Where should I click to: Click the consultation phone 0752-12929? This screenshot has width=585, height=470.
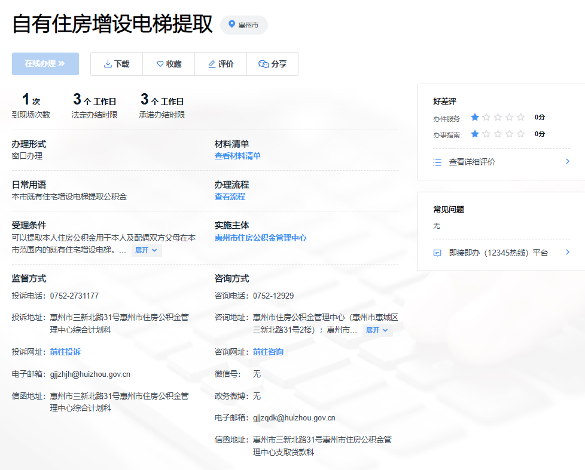pyautogui.click(x=273, y=296)
